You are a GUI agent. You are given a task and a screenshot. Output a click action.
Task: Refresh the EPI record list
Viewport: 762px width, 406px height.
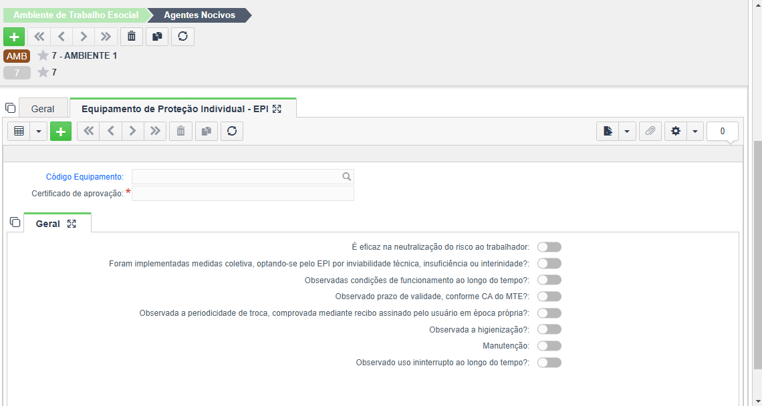(x=232, y=131)
